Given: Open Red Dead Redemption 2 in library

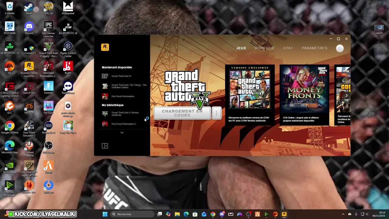Looking at the screenshot, I should click(119, 124).
